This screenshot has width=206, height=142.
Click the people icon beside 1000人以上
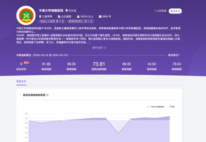[x=78, y=16]
